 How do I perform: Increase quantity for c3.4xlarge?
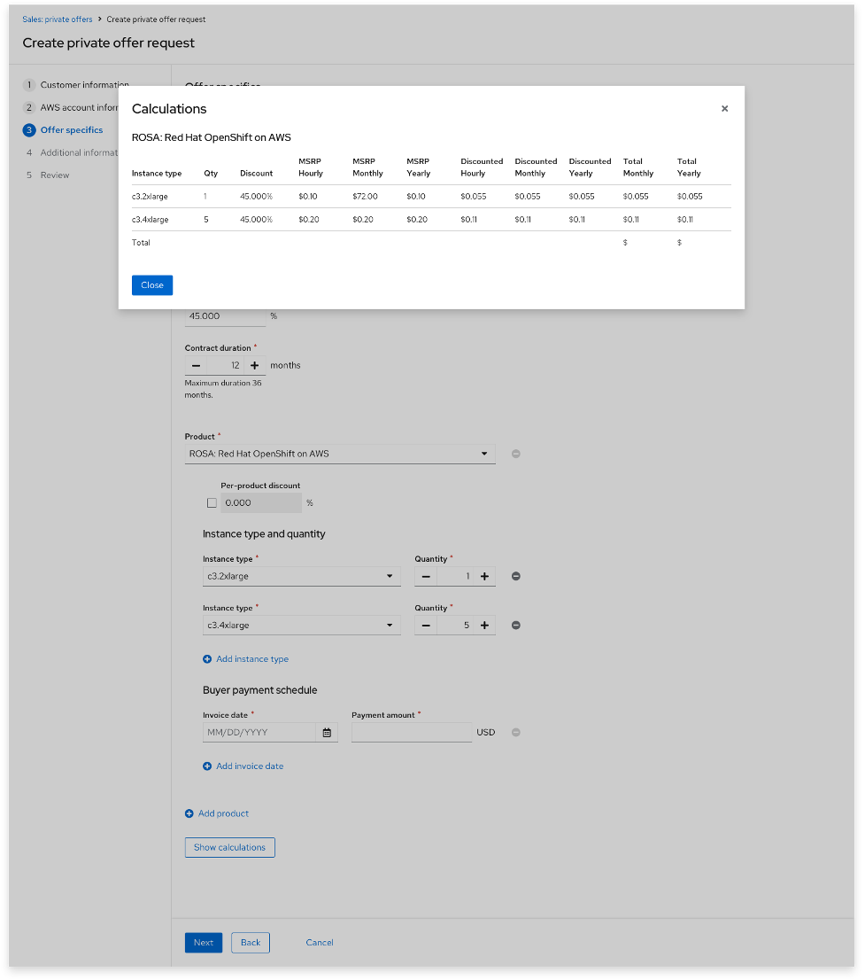click(484, 625)
